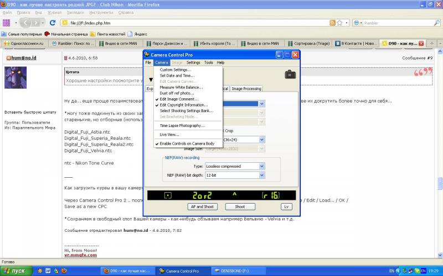The height and width of the screenshot is (276, 443).
Task: Switch to the 'Перси Джексон' browser tab
Action: point(167,44)
